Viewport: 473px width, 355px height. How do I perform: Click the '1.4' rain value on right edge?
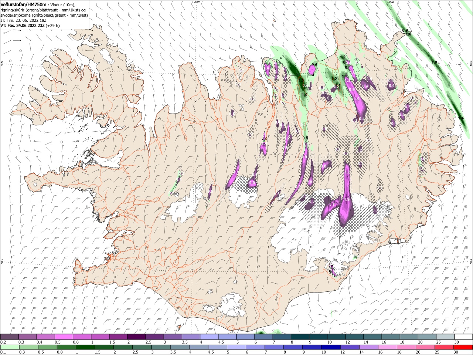click(461, 118)
